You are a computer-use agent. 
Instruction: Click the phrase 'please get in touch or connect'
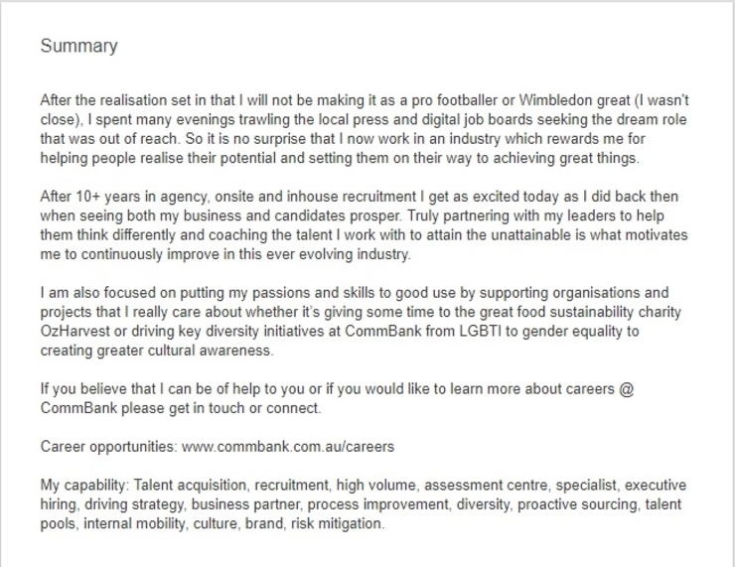point(220,408)
